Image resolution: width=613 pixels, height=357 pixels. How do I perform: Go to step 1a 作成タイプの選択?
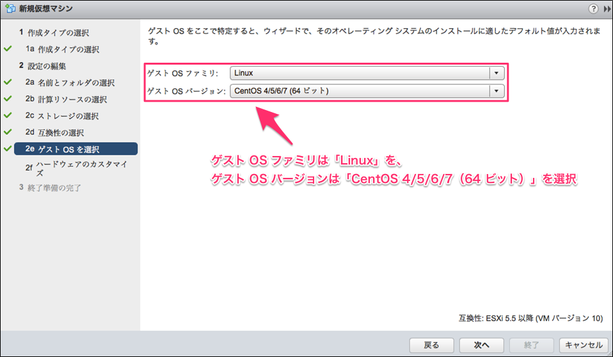[63, 49]
